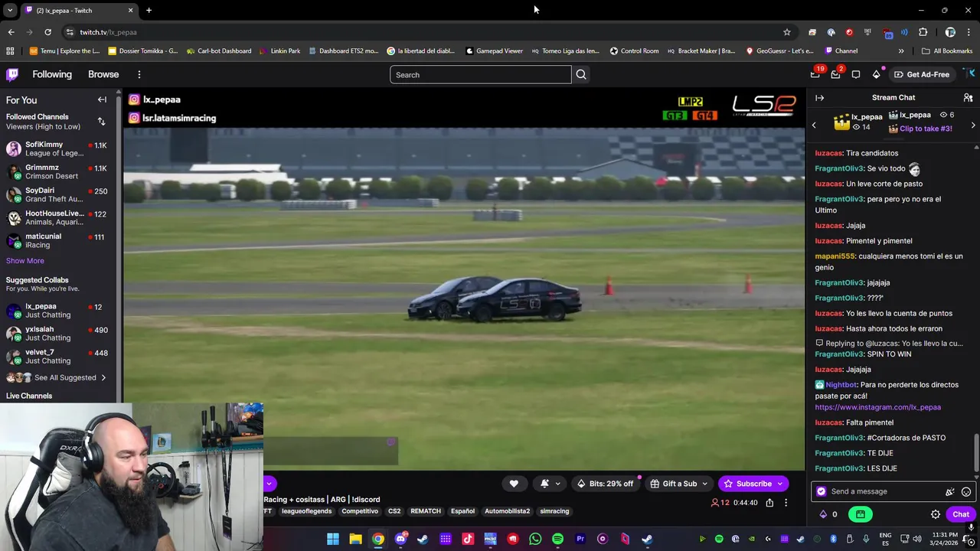Open Twitch top nav more dots menu

[139, 74]
